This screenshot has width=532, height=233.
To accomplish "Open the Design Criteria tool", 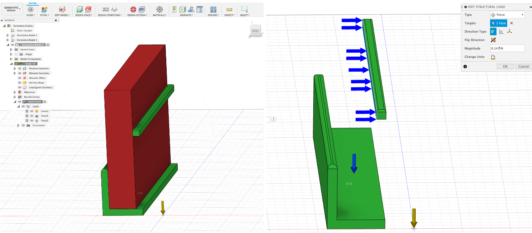I will [137, 9].
